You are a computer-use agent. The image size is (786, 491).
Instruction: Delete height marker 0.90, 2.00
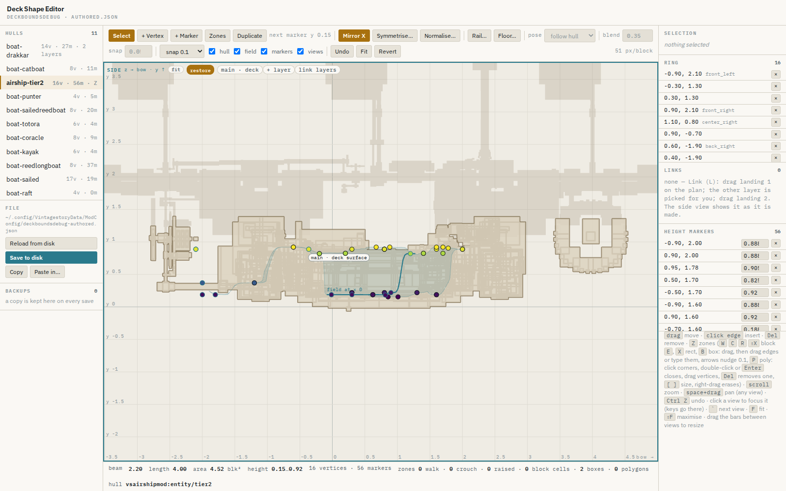click(x=776, y=256)
